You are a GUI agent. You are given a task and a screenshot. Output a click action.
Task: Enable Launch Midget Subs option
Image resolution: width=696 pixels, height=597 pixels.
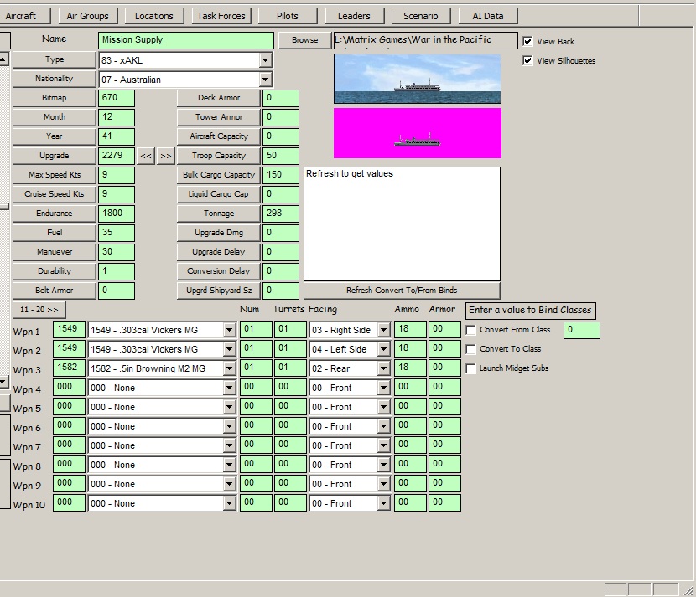pos(471,368)
